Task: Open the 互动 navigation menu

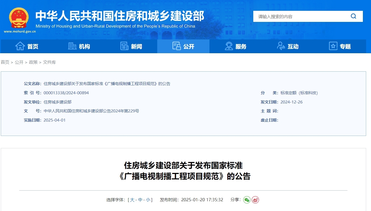Action: coord(293,46)
